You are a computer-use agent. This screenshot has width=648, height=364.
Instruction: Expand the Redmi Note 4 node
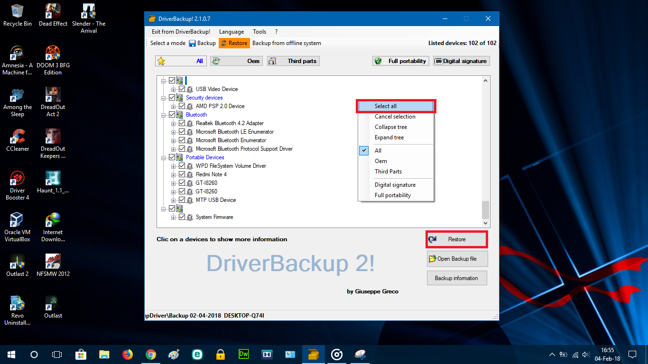point(174,174)
